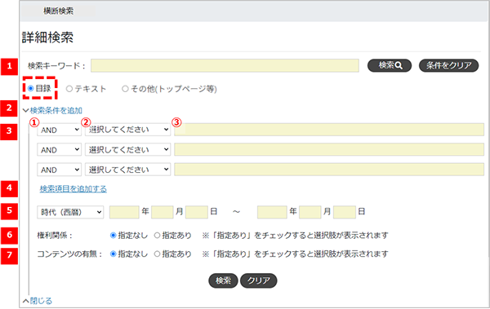490x309 pixels.
Task: Click the 閉じる collapse chevron link
Action: click(x=38, y=301)
